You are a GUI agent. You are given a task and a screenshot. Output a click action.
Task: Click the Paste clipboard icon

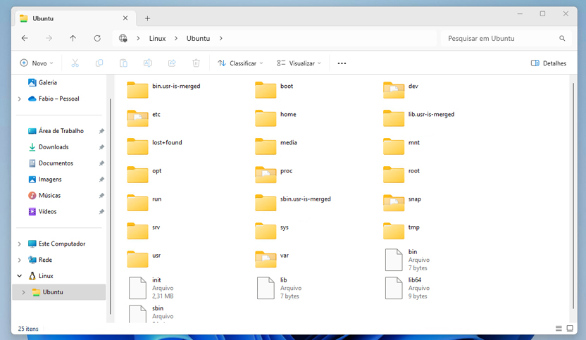tap(123, 63)
